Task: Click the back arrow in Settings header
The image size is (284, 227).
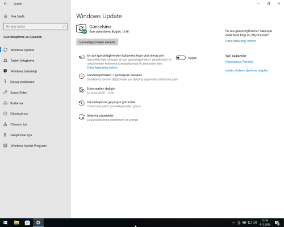Action: coord(5,3)
